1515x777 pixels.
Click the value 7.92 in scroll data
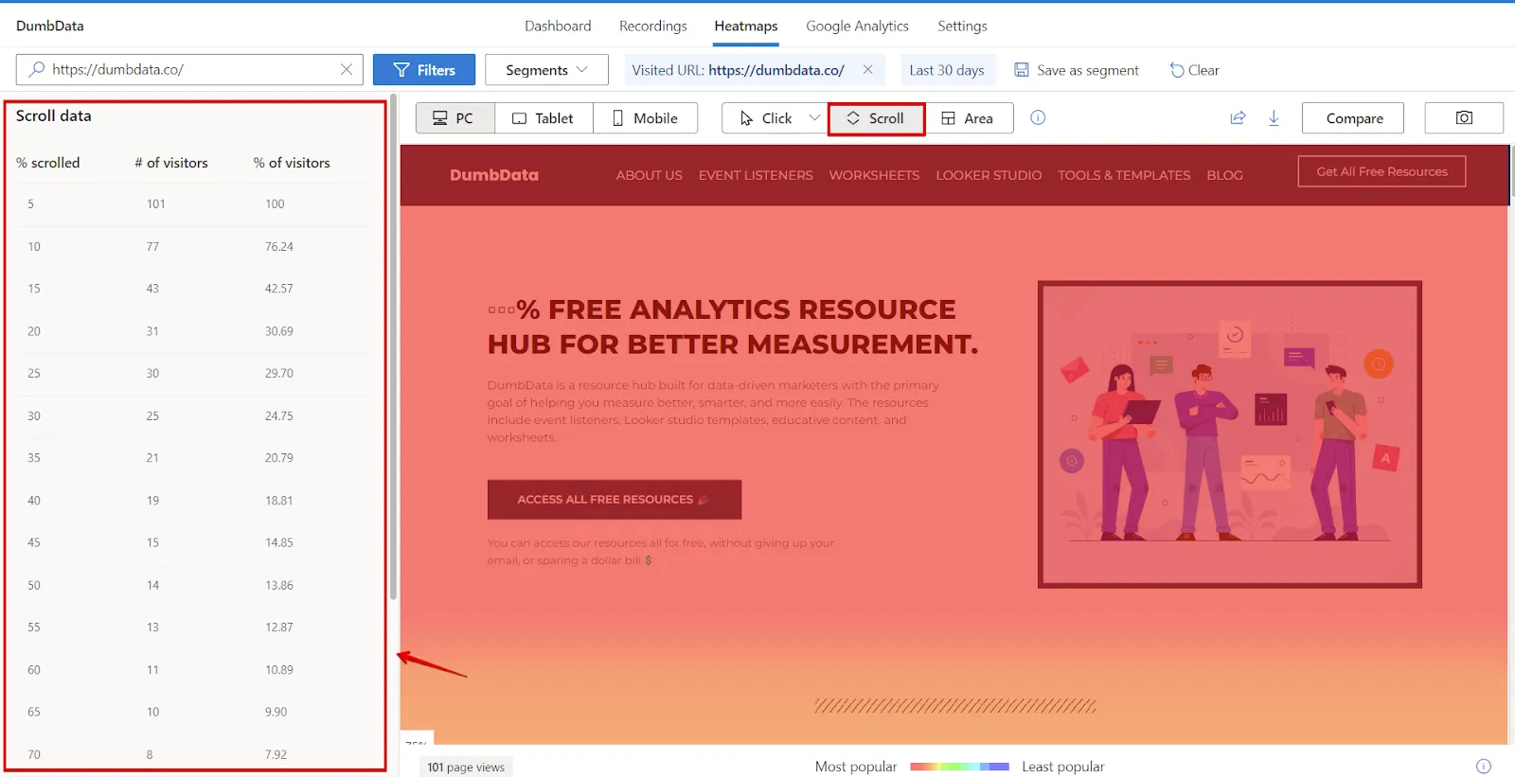pyautogui.click(x=276, y=754)
